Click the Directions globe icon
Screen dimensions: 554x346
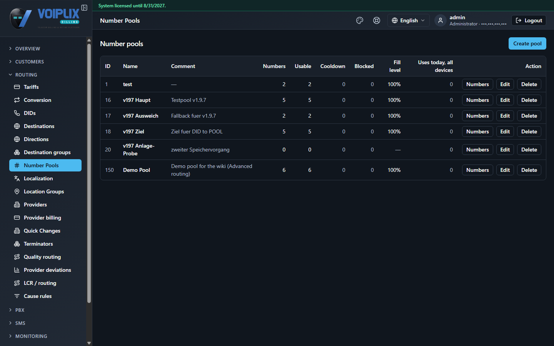(17, 139)
